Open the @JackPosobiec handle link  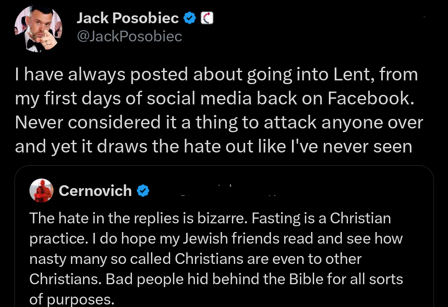click(x=129, y=36)
